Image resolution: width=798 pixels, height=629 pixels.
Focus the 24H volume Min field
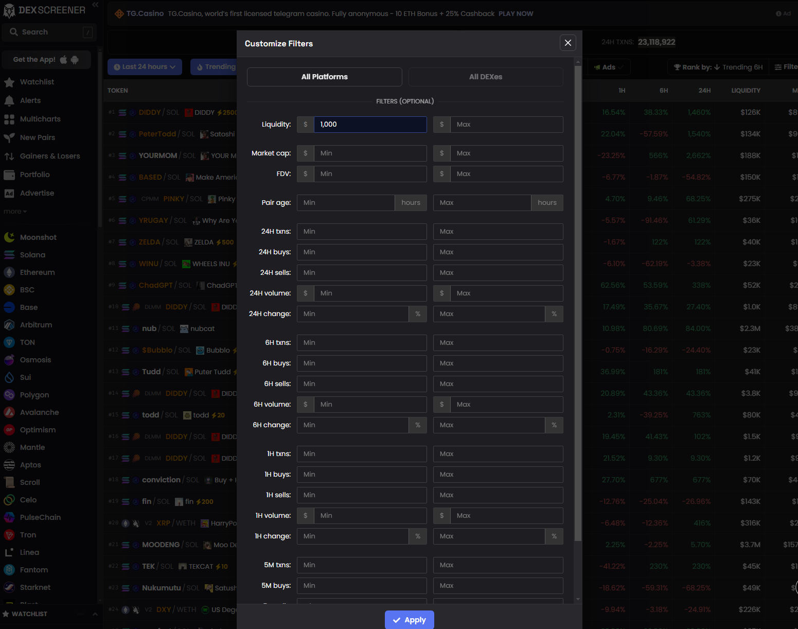pyautogui.click(x=370, y=293)
